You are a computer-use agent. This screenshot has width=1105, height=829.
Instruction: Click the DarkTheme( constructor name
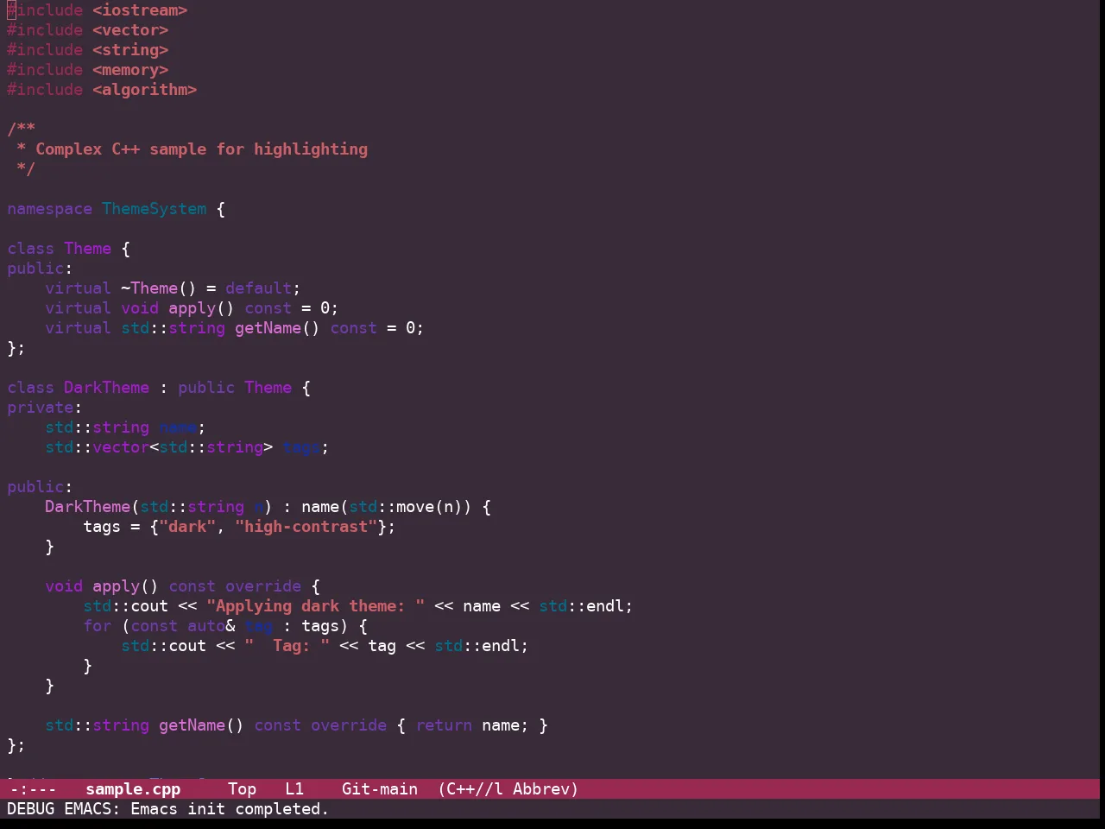(x=87, y=507)
